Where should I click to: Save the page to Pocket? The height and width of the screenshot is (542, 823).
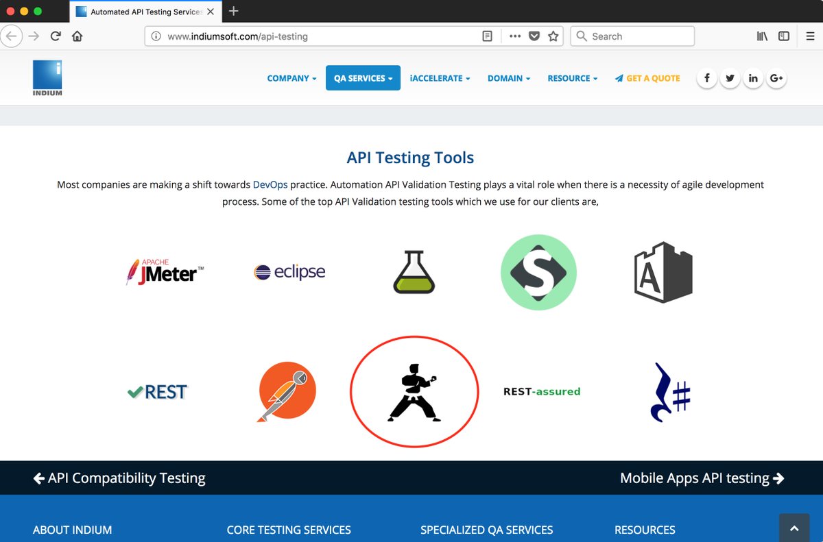[x=534, y=36]
